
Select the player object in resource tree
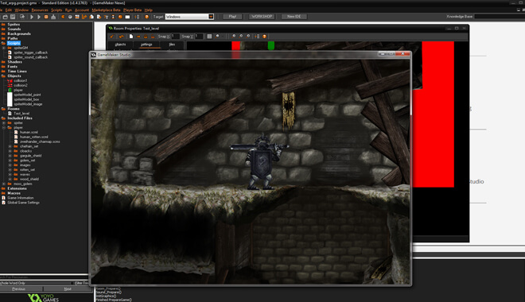[18, 90]
